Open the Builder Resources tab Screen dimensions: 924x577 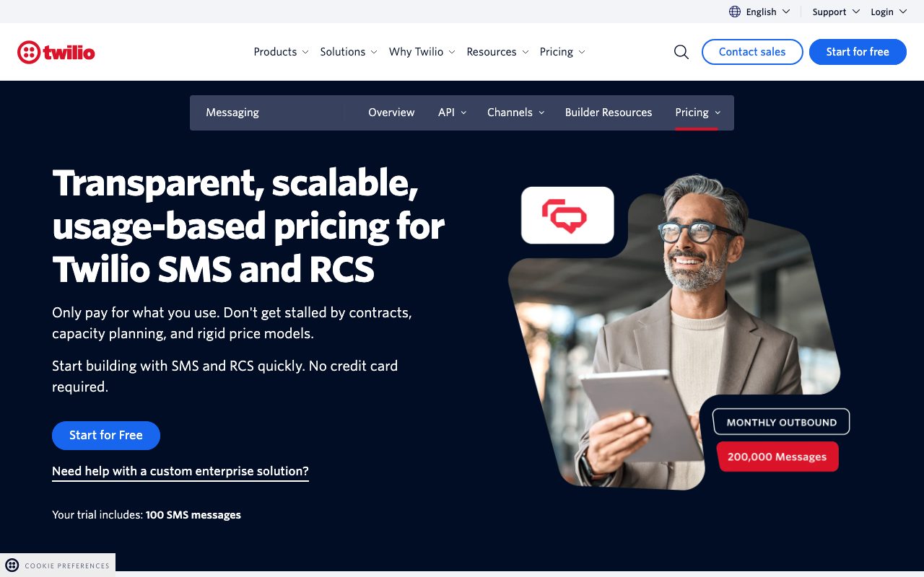pyautogui.click(x=609, y=113)
